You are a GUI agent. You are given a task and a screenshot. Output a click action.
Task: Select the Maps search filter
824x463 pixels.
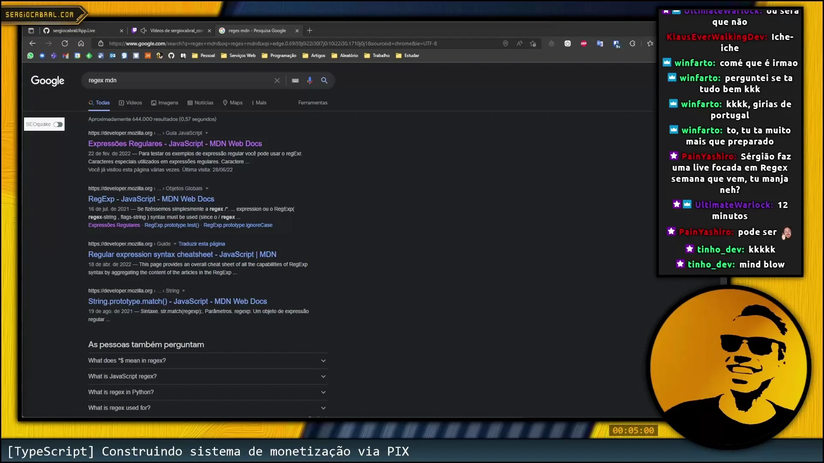coord(233,103)
